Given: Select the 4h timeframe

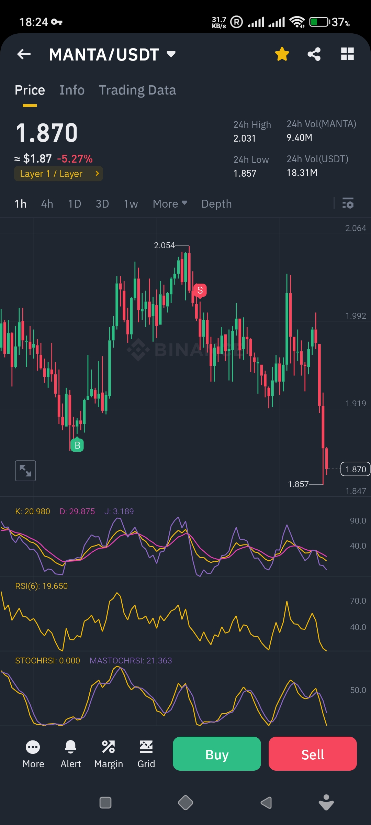Looking at the screenshot, I should point(47,204).
